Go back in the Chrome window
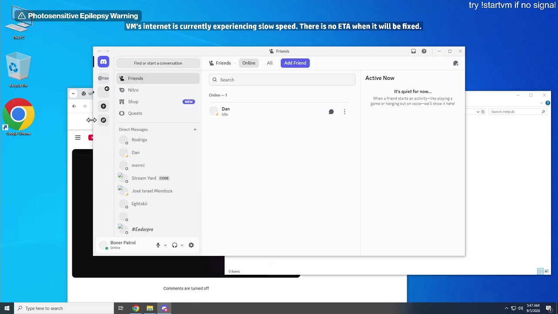Viewport: 558px width, 314px height. 74,106
